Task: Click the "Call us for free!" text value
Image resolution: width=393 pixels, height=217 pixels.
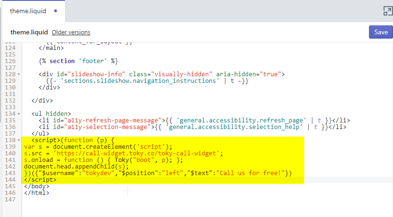Action: pyautogui.click(x=251, y=173)
